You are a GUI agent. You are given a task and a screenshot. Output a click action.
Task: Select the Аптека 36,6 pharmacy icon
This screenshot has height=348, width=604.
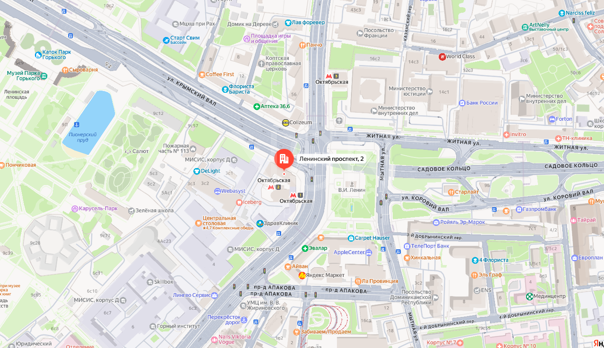[x=256, y=106]
